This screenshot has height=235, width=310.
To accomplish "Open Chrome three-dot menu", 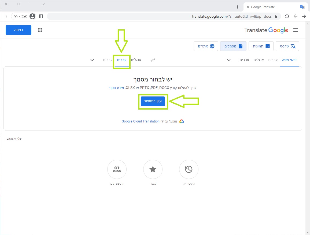I will 6,16.
